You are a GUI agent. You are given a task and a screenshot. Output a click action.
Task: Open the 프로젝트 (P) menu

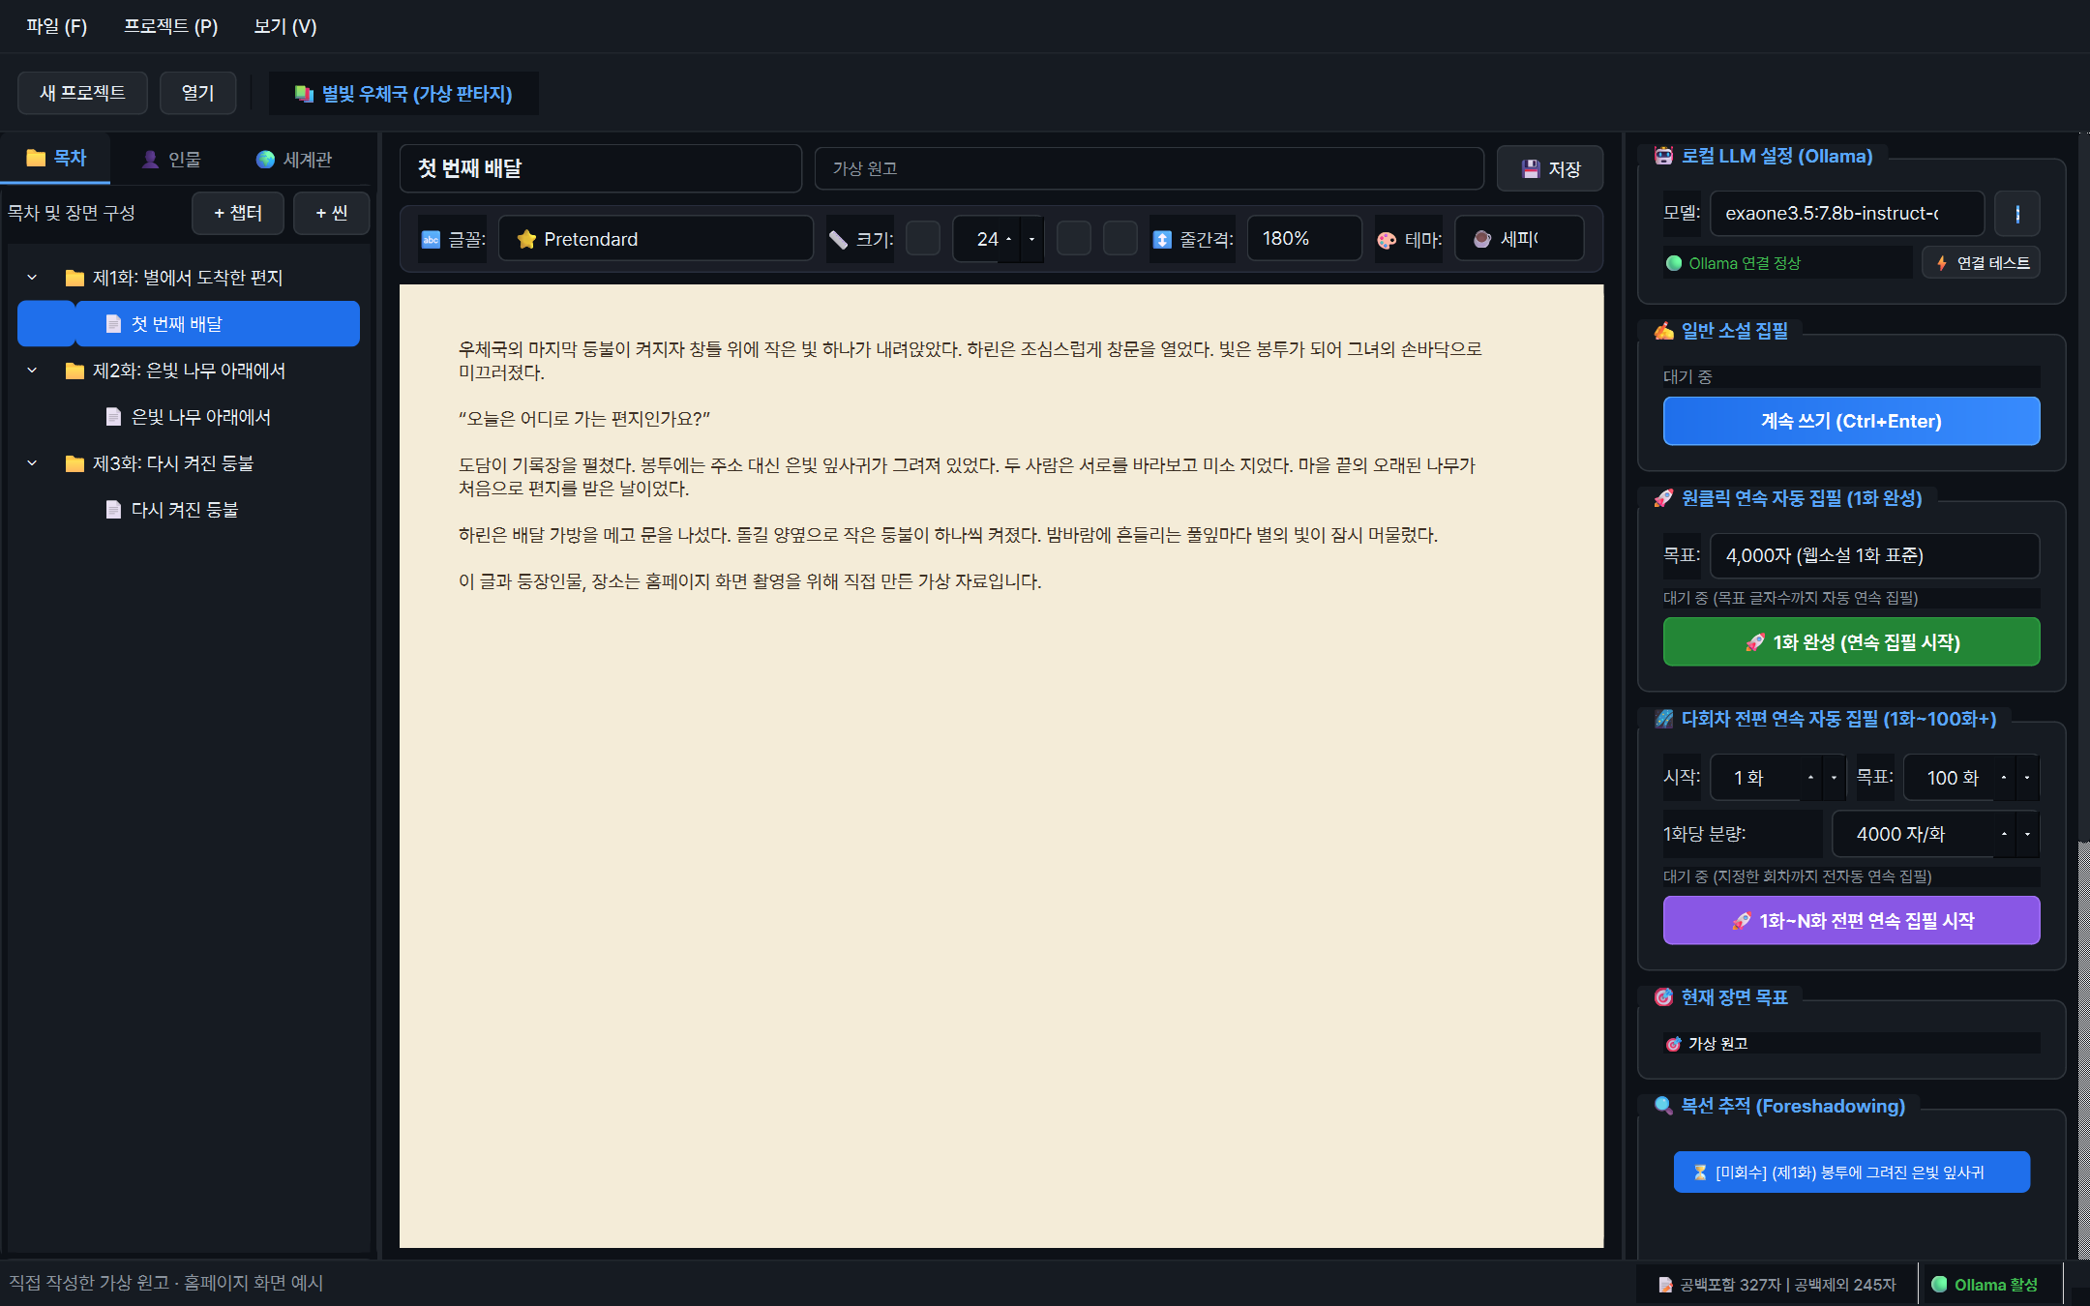(x=171, y=27)
